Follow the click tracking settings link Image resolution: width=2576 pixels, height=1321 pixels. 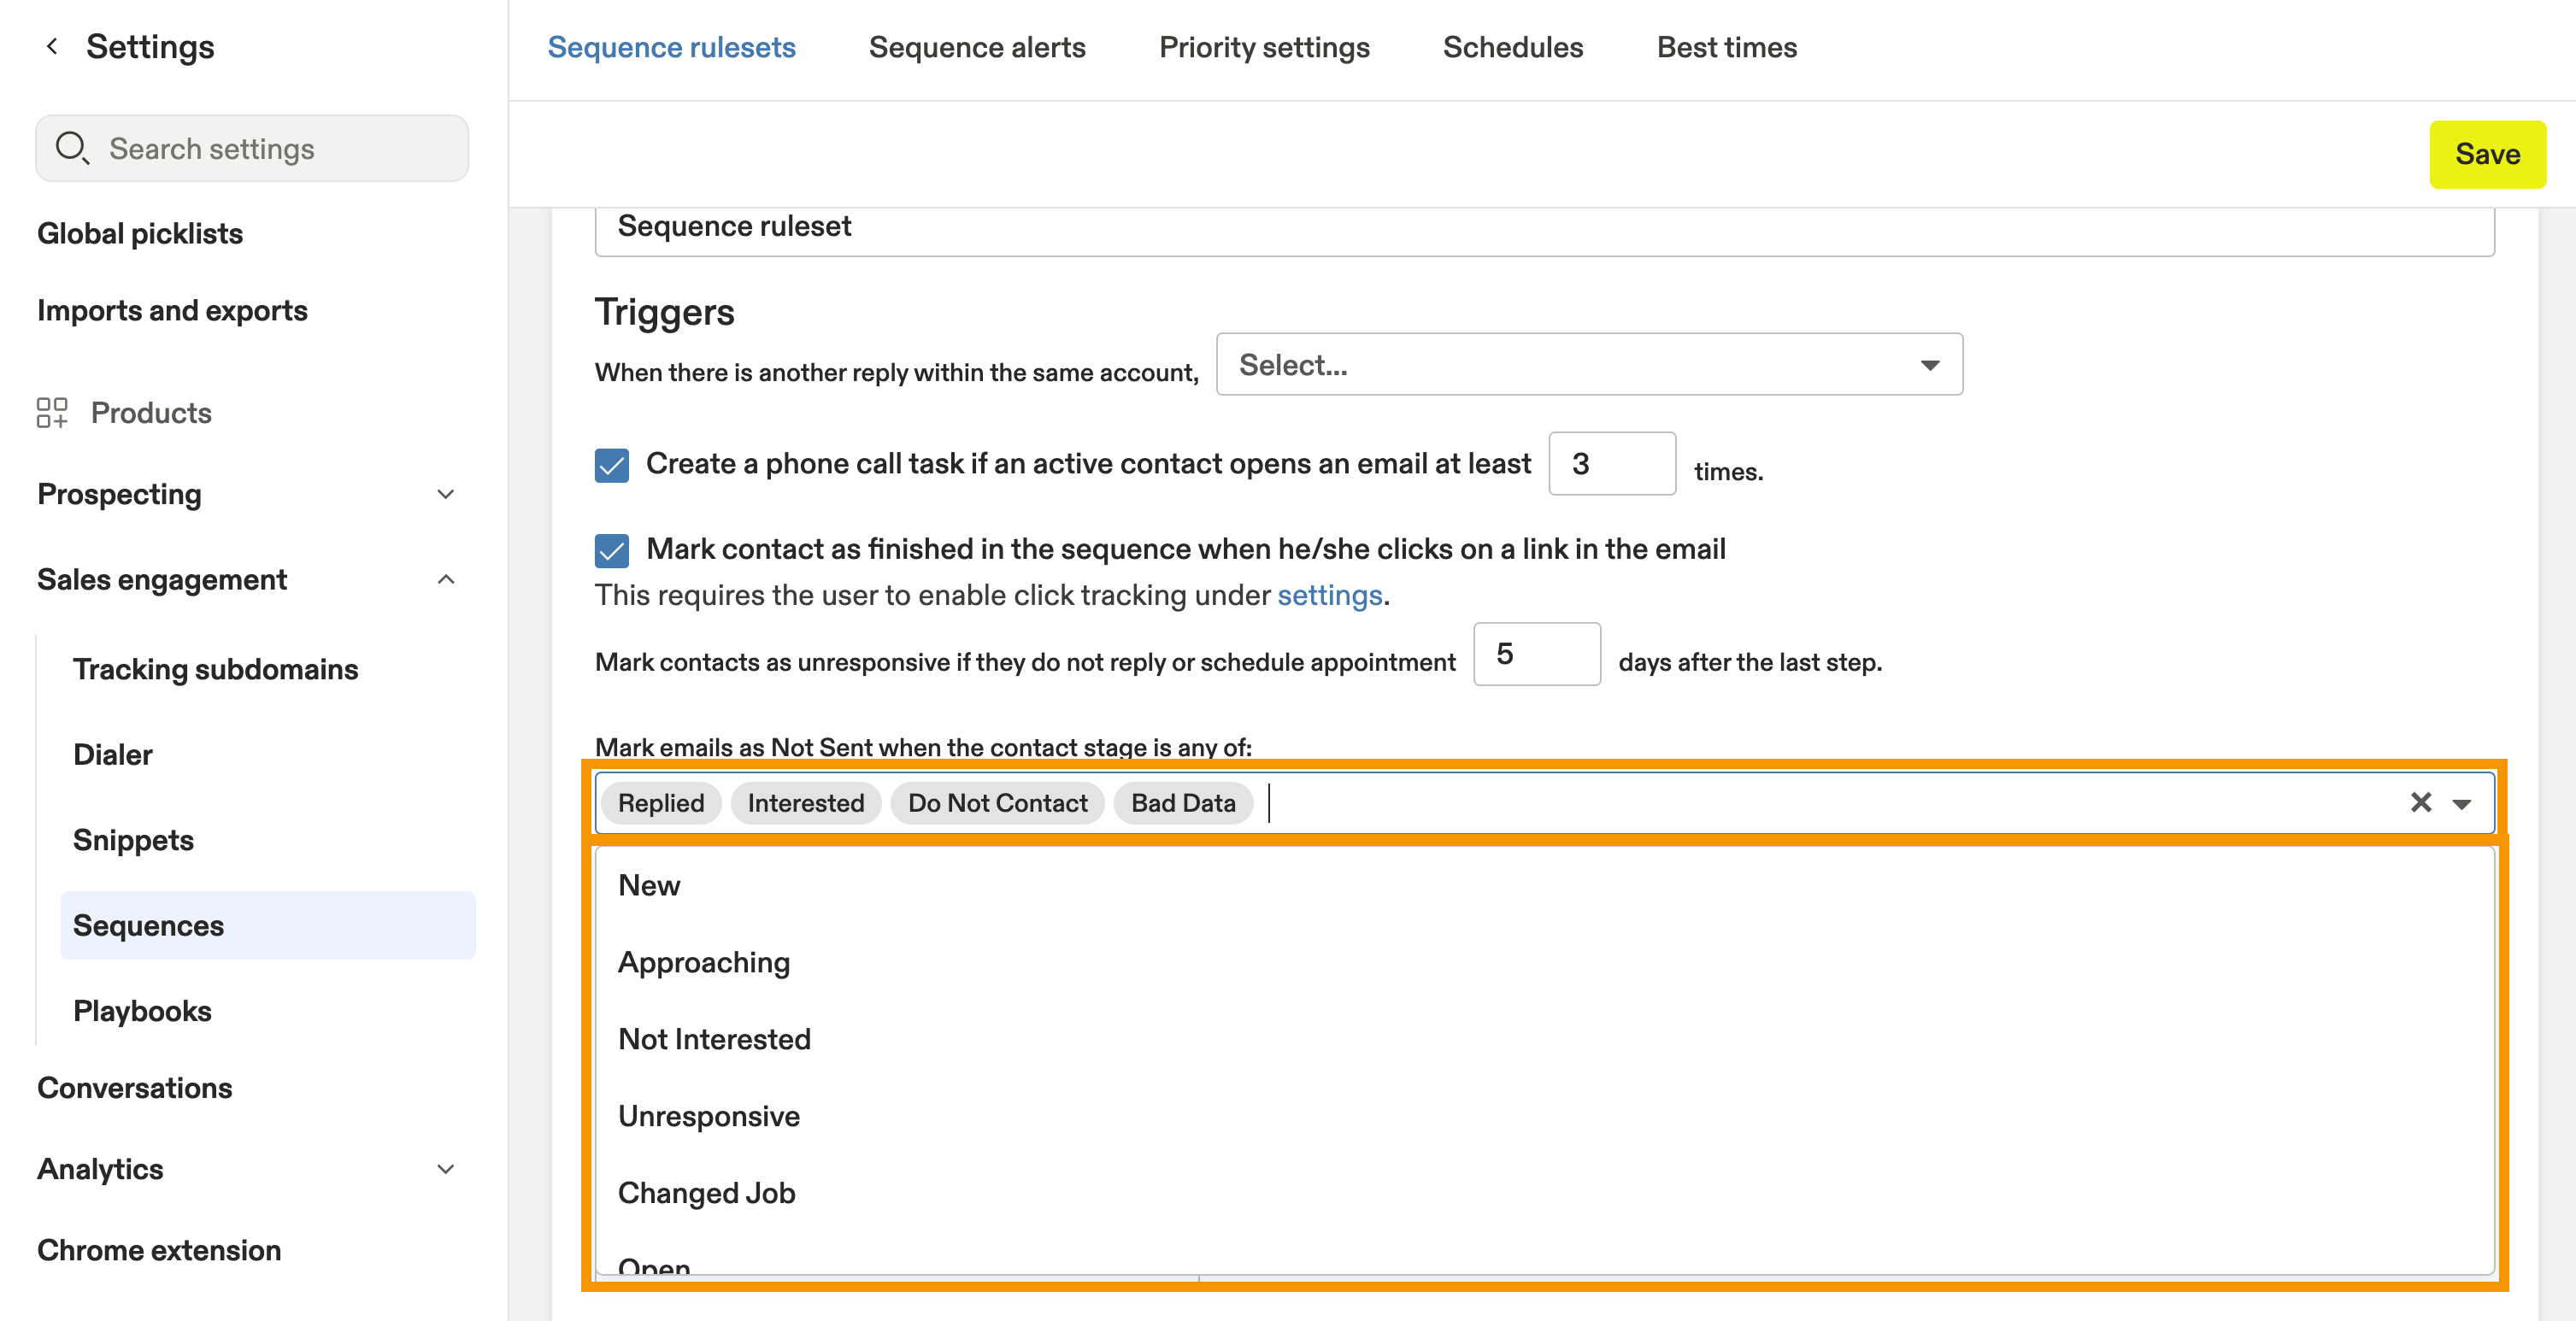(1329, 596)
